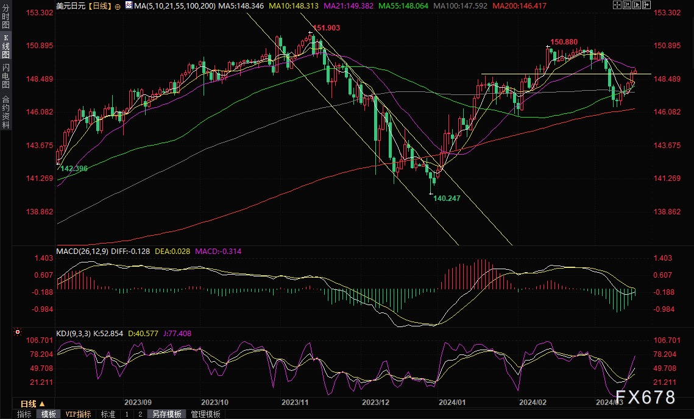Choose the 标准 template option
The height and width of the screenshot is (419, 694).
[x=108, y=414]
